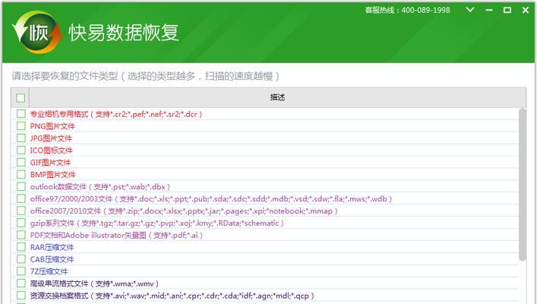Image resolution: width=537 pixels, height=304 pixels.
Task: Enable the gzip系列文件 checkbox
Action: click(x=21, y=223)
